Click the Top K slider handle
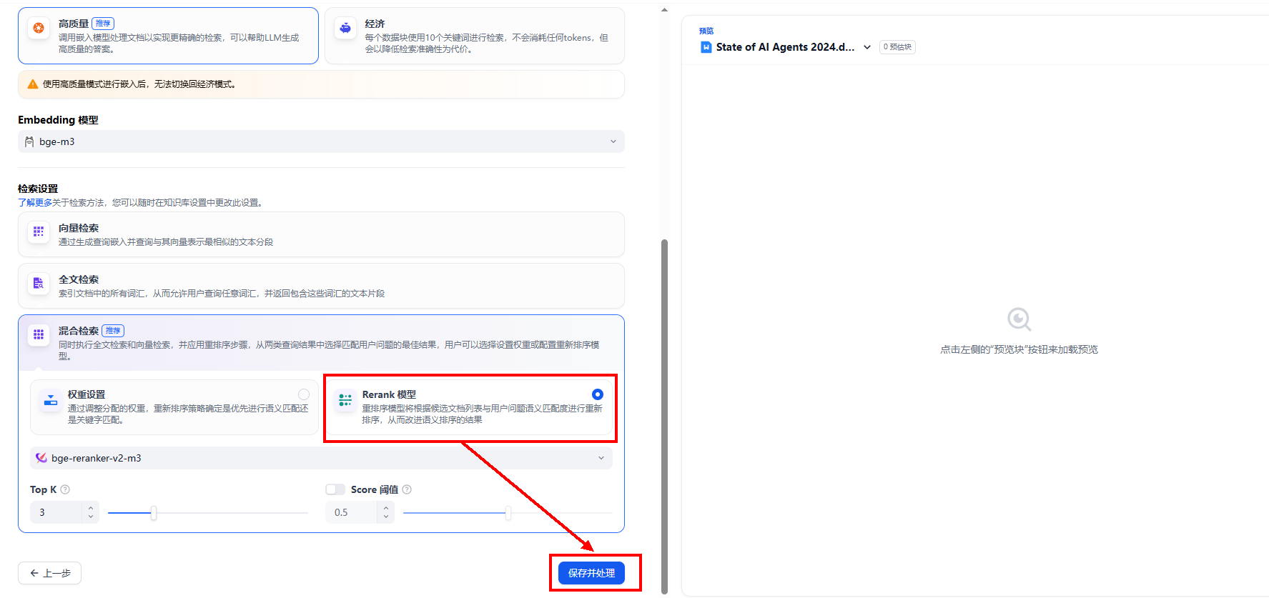This screenshot has width=1269, height=598. [x=154, y=513]
